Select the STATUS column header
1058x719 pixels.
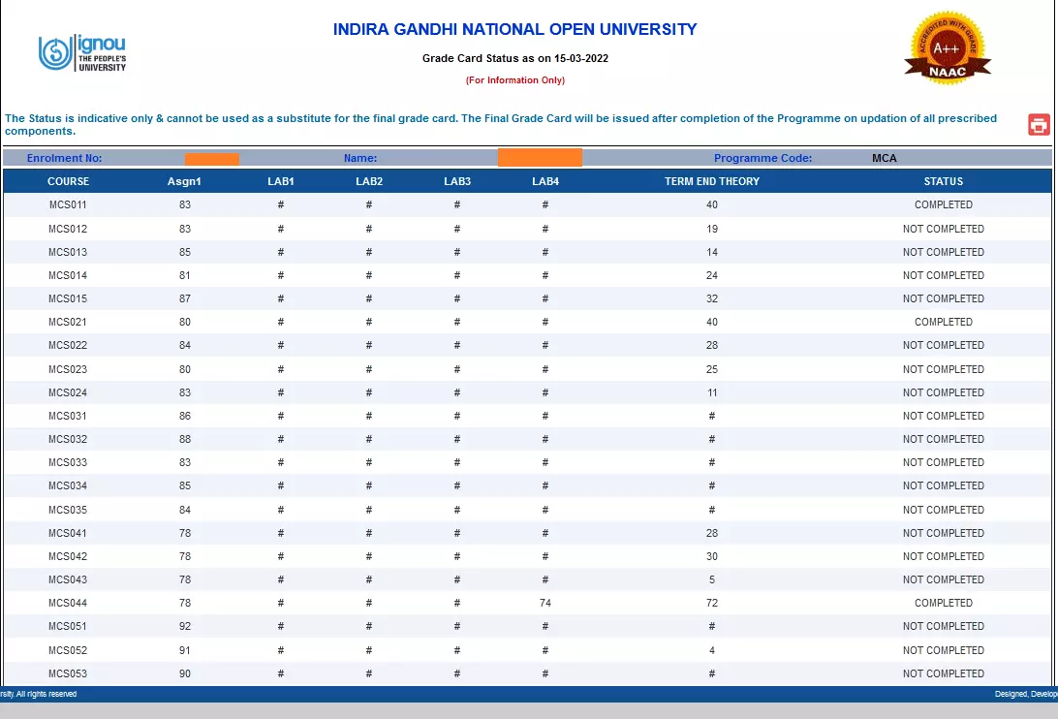pyautogui.click(x=944, y=181)
